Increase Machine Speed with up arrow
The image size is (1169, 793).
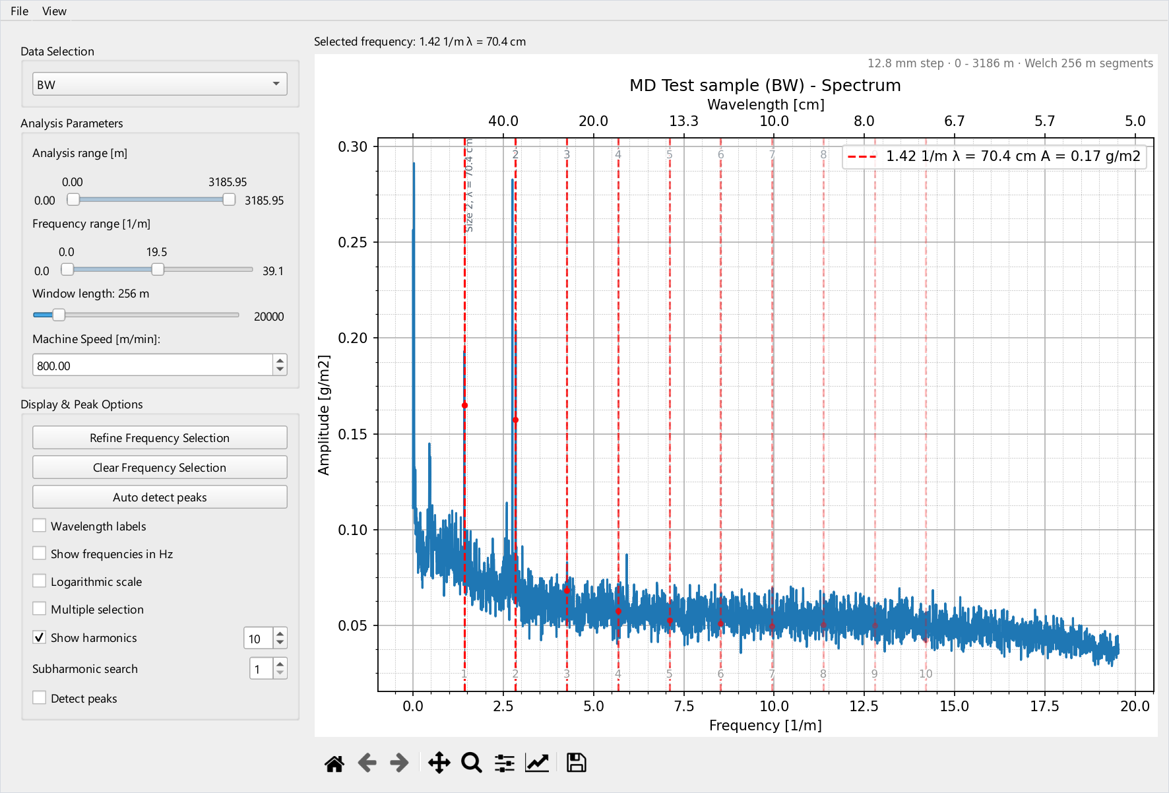(x=280, y=360)
